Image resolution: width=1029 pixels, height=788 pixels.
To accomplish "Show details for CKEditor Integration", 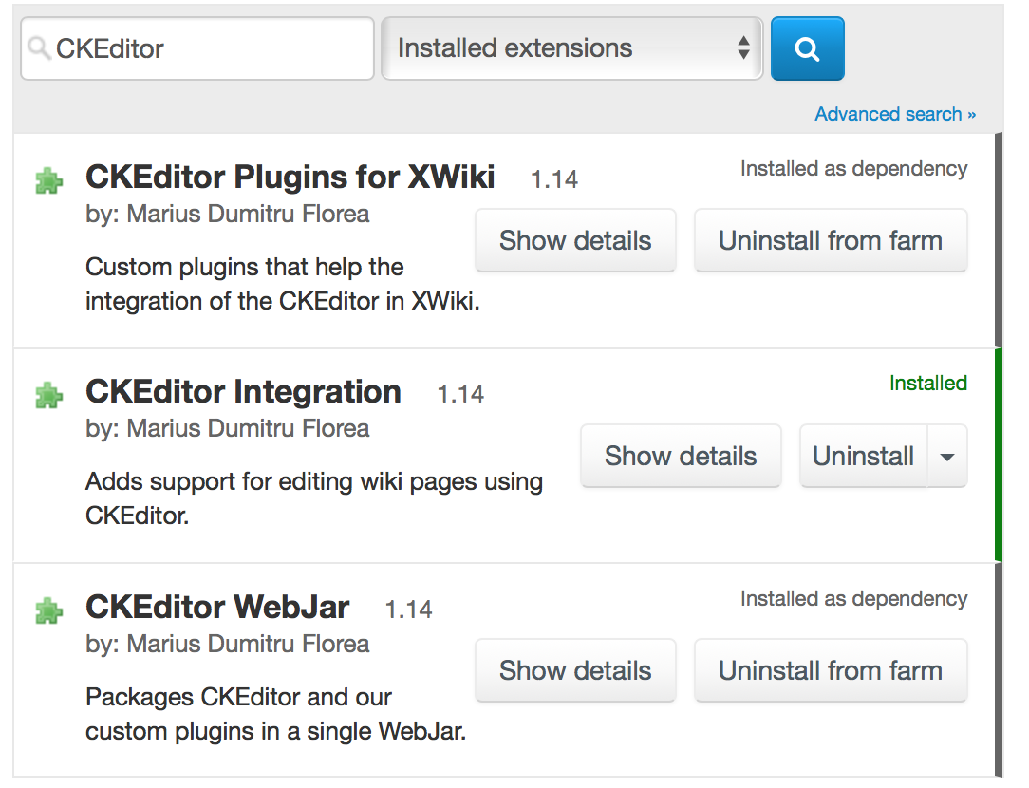I will coord(681,456).
